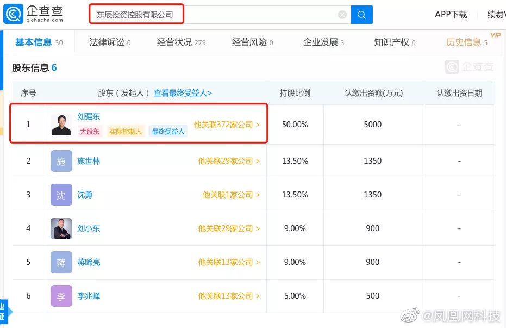Open shareholder 沈勇's name link
The image size is (506, 328).
(x=85, y=195)
